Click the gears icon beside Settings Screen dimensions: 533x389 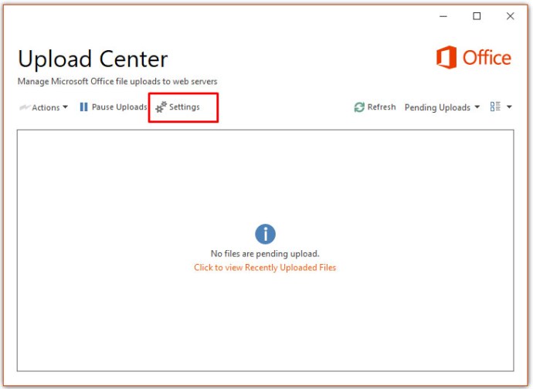pyautogui.click(x=161, y=107)
